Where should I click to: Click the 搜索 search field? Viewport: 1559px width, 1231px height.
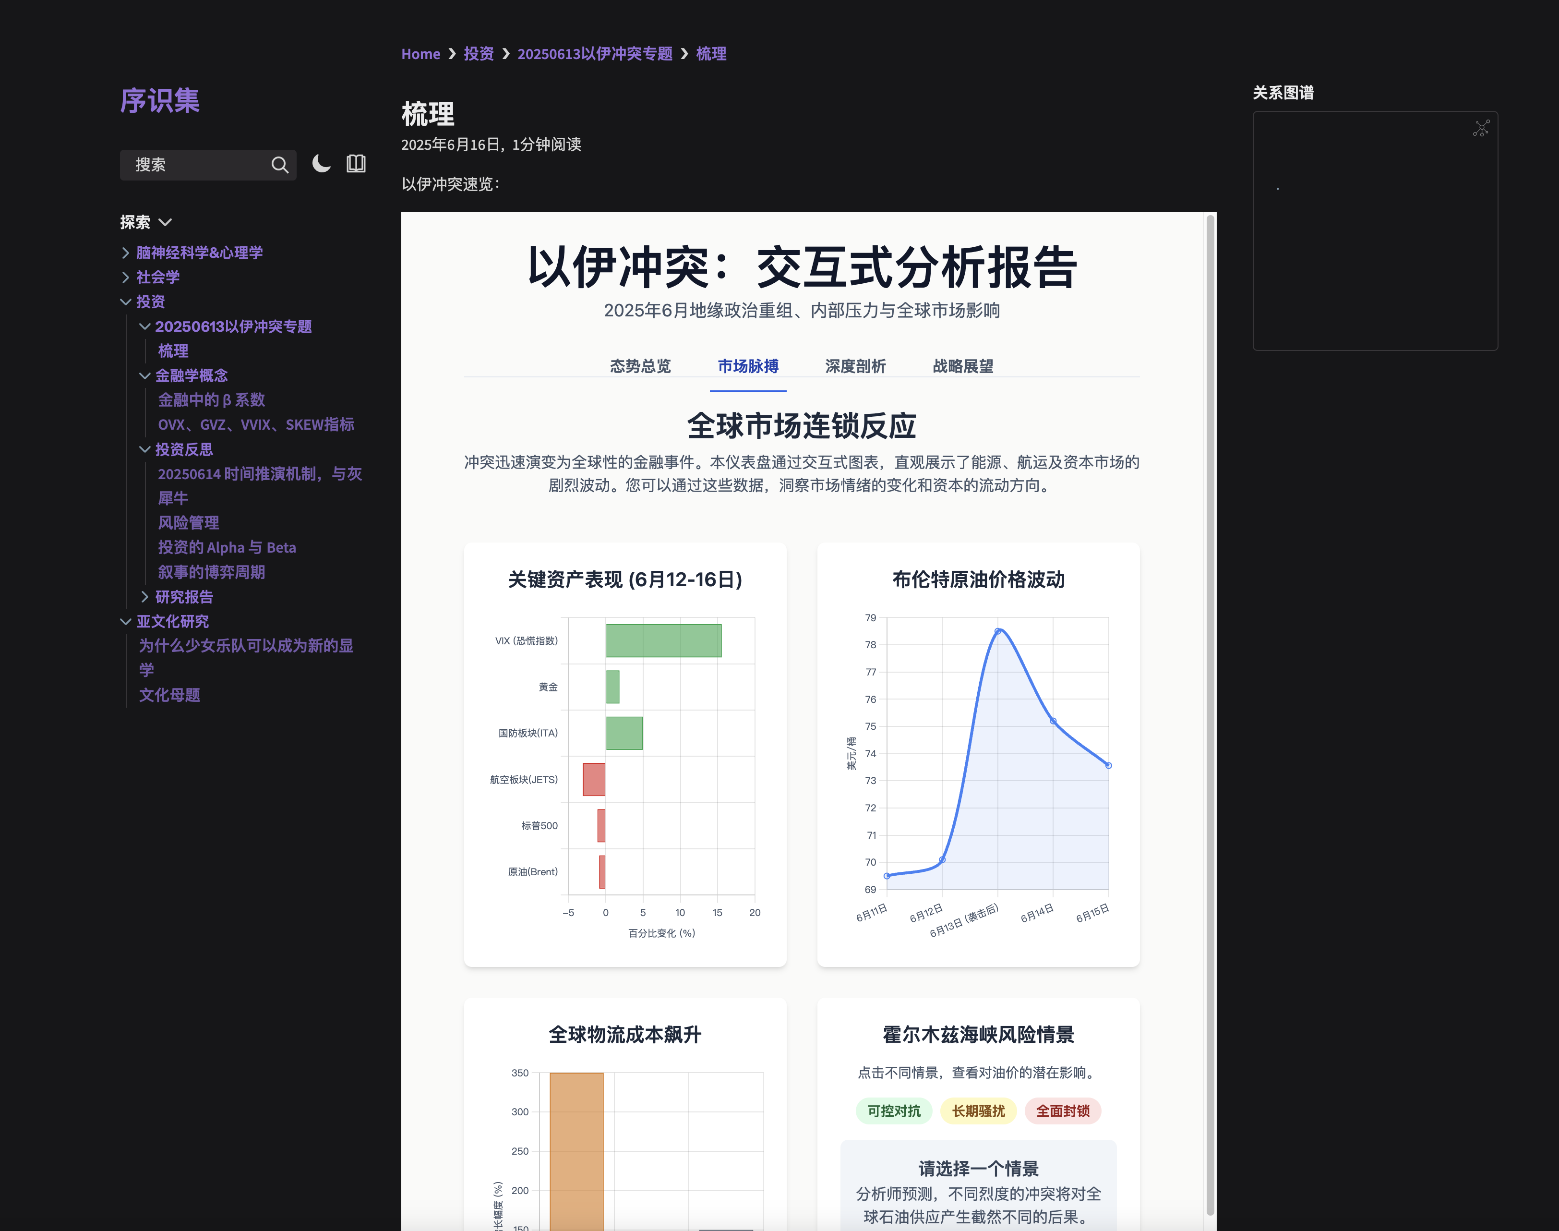207,165
